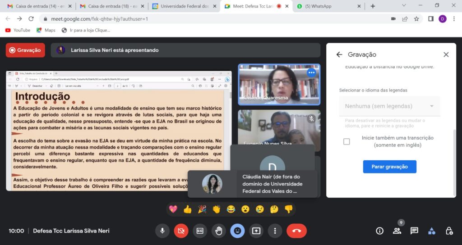This screenshot has width=462, height=245.
Task: Show participants people panel
Action: pos(397,231)
